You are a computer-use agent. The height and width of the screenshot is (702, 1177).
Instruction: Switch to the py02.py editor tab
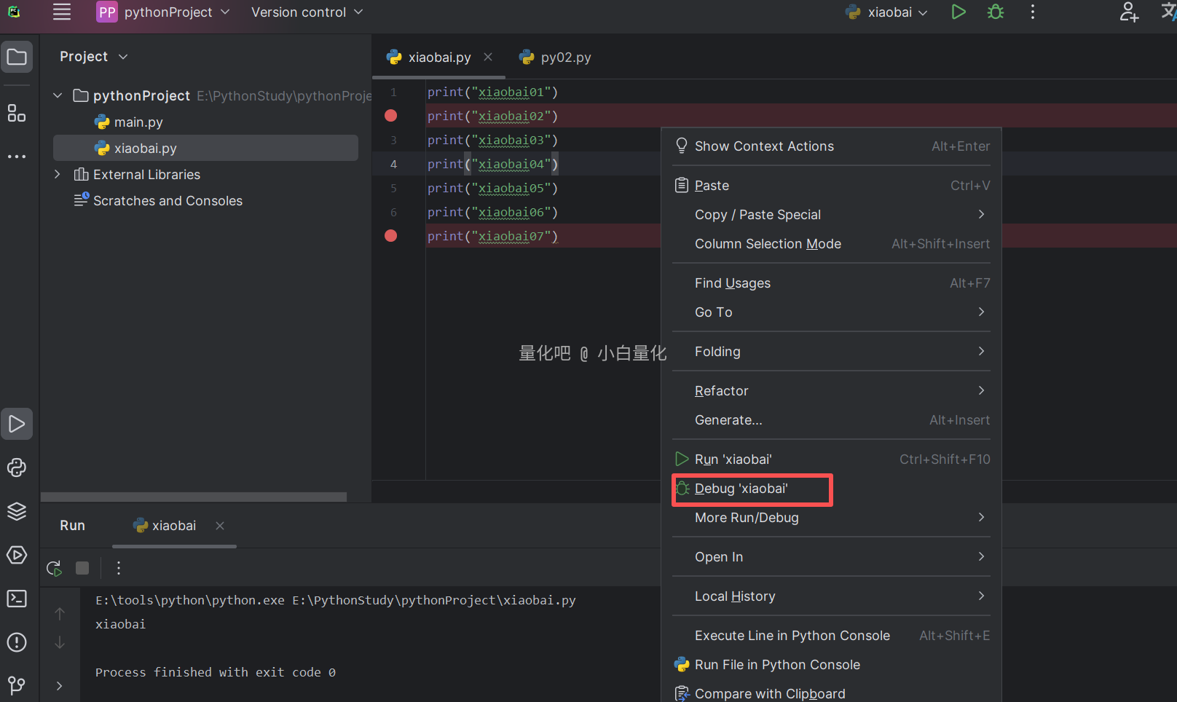click(565, 58)
